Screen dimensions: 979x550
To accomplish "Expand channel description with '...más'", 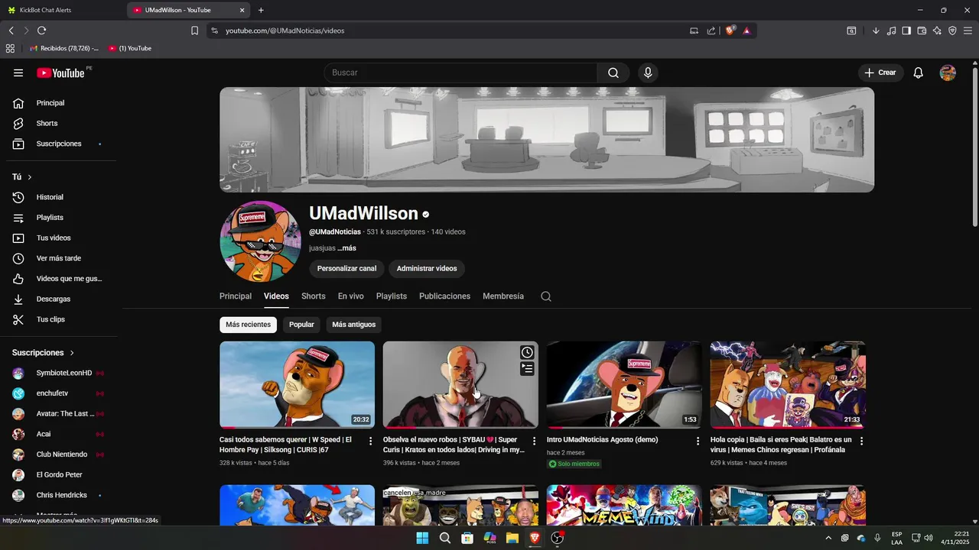I will [346, 248].
